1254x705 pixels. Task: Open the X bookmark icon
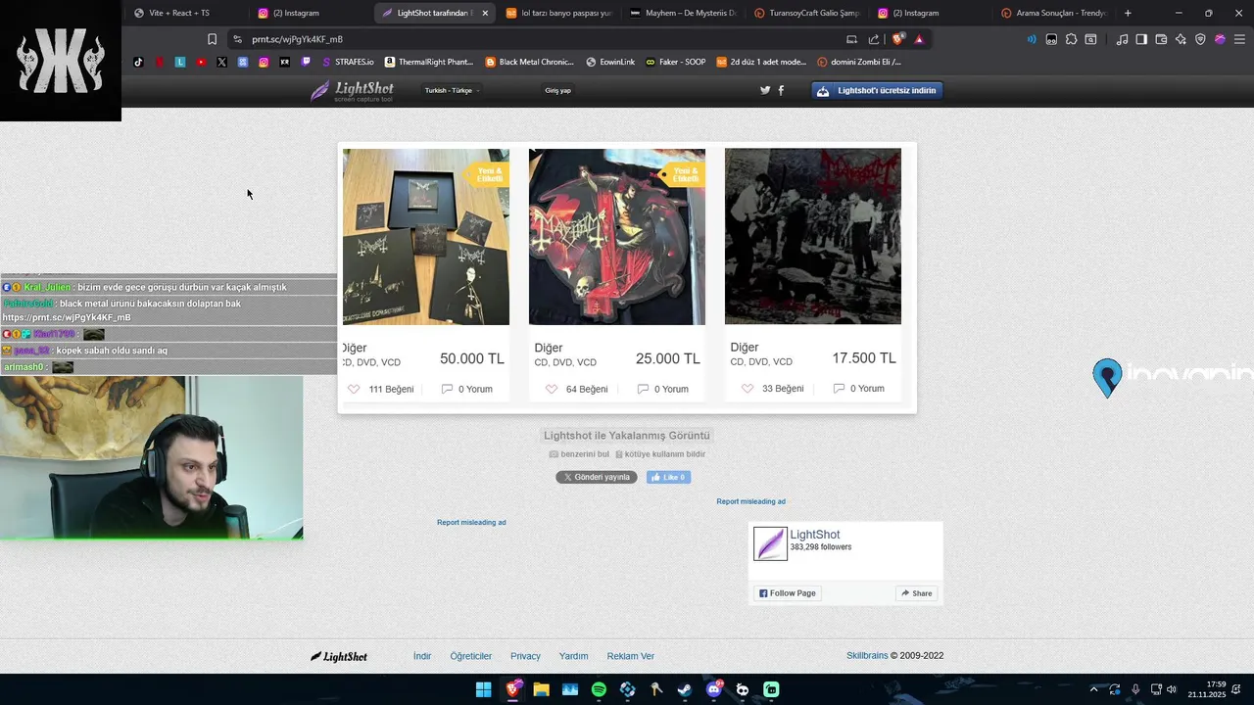[x=221, y=62]
